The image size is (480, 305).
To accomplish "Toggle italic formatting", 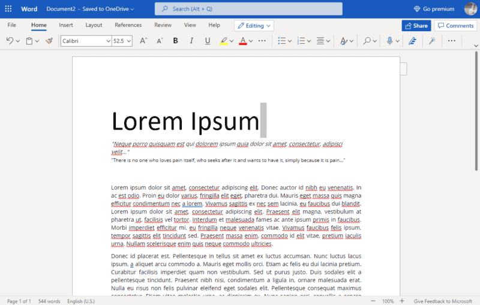I will [x=191, y=41].
